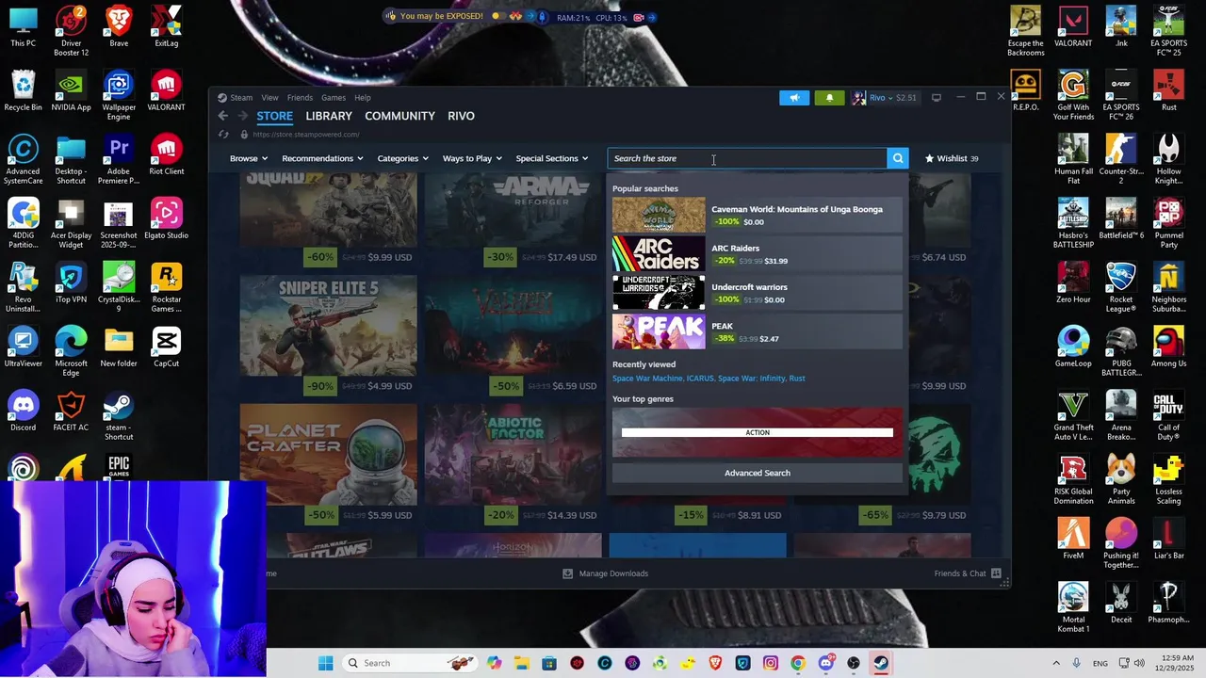Open Driver Booster 12 desktop icon
Screen dimensions: 1206x678
point(71,32)
